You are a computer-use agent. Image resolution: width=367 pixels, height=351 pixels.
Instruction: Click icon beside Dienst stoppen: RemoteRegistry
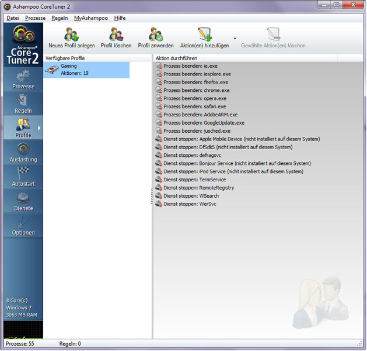(159, 188)
